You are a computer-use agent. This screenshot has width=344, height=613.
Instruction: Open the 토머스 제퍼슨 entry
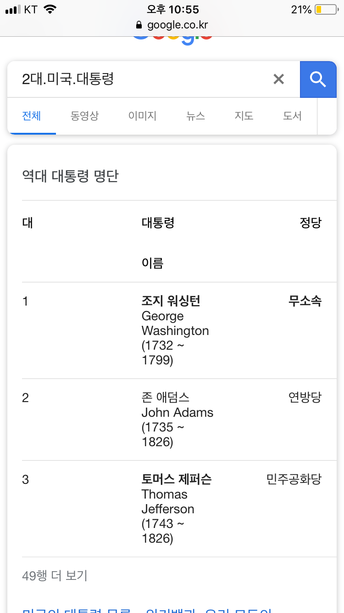(x=176, y=479)
